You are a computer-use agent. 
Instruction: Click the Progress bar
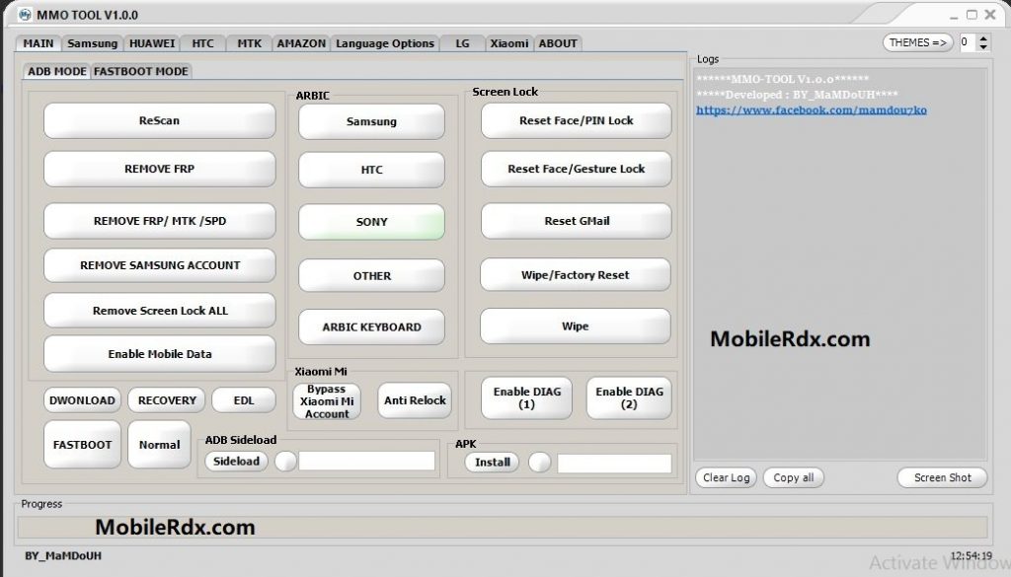(x=503, y=527)
